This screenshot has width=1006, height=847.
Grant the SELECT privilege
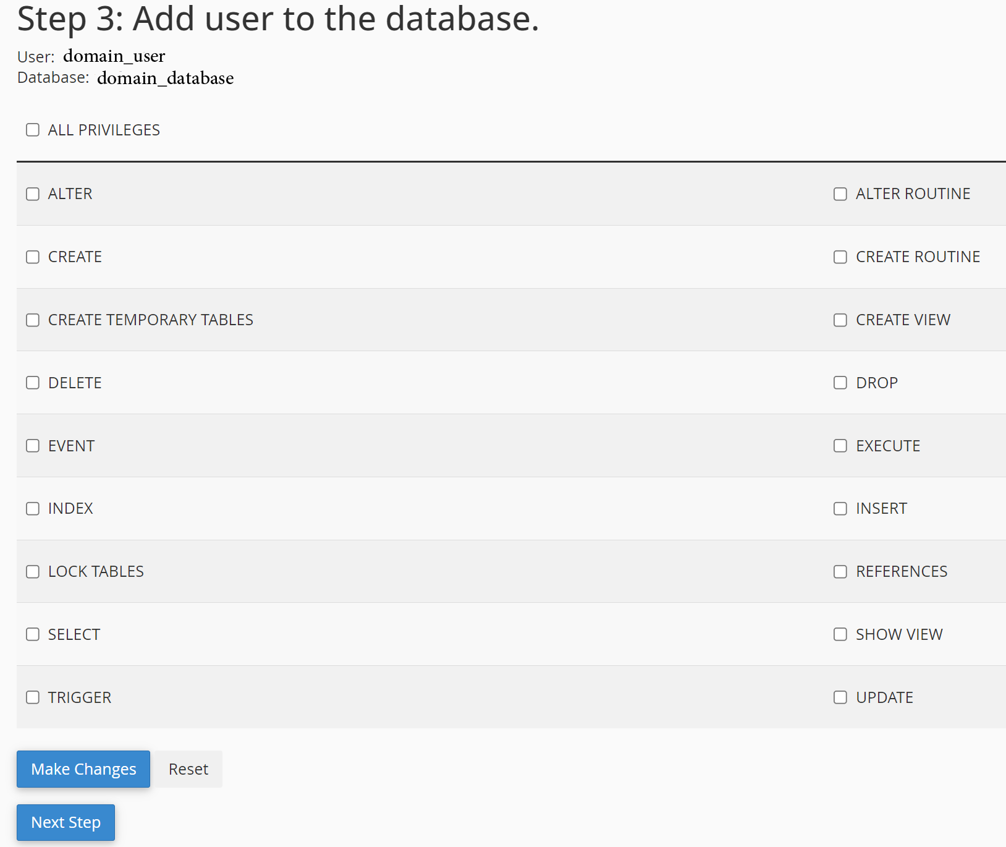click(33, 635)
